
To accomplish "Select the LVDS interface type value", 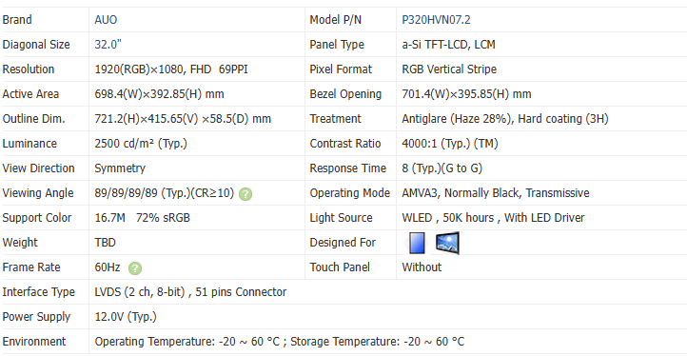I will [190, 292].
